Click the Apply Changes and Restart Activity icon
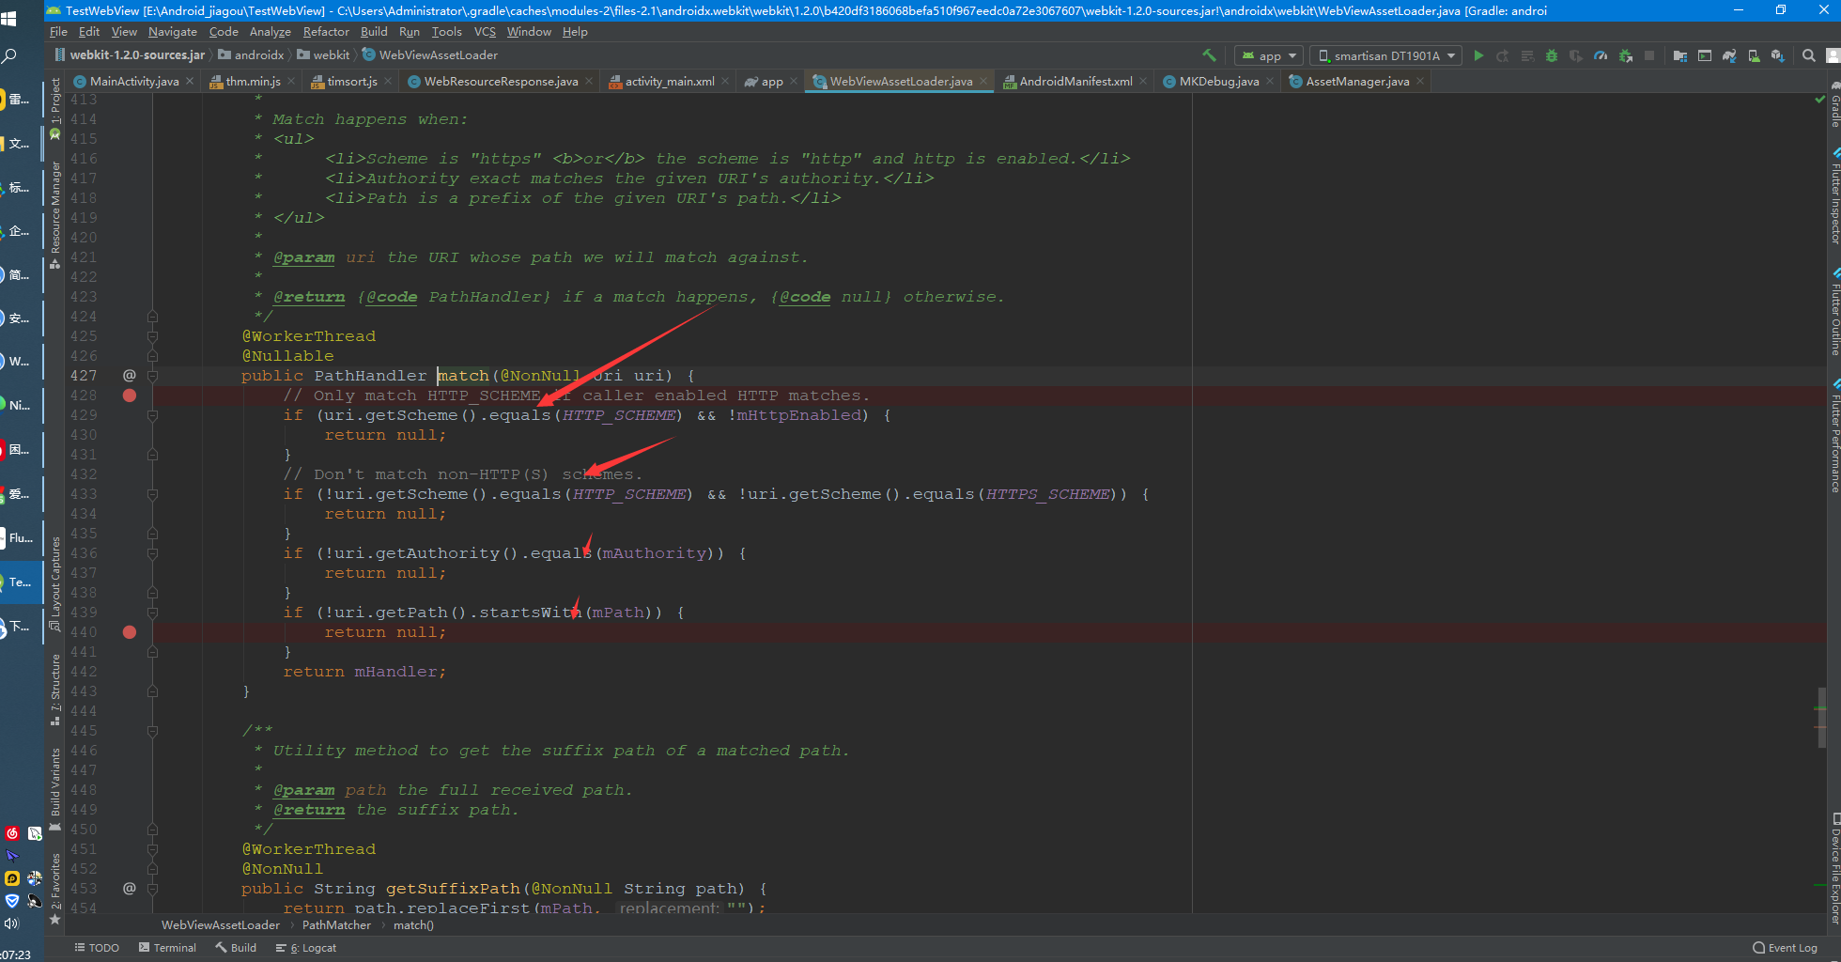This screenshot has height=962, width=1841. 1503,55
